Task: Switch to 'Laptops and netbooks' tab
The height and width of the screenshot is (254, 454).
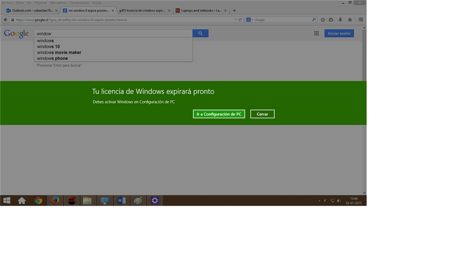Action: [201, 11]
